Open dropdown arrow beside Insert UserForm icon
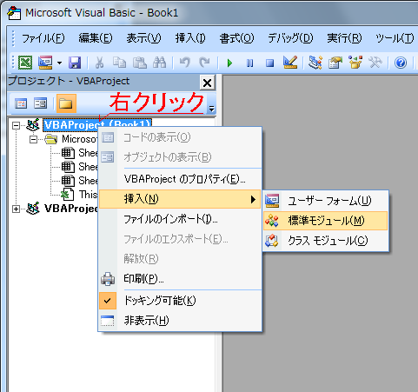The image size is (418, 392). pyautogui.click(x=59, y=63)
